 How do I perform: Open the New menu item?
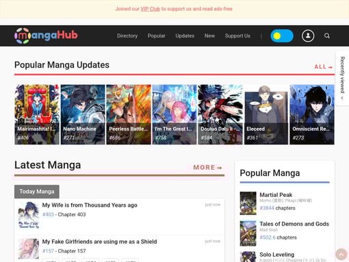coord(209,36)
